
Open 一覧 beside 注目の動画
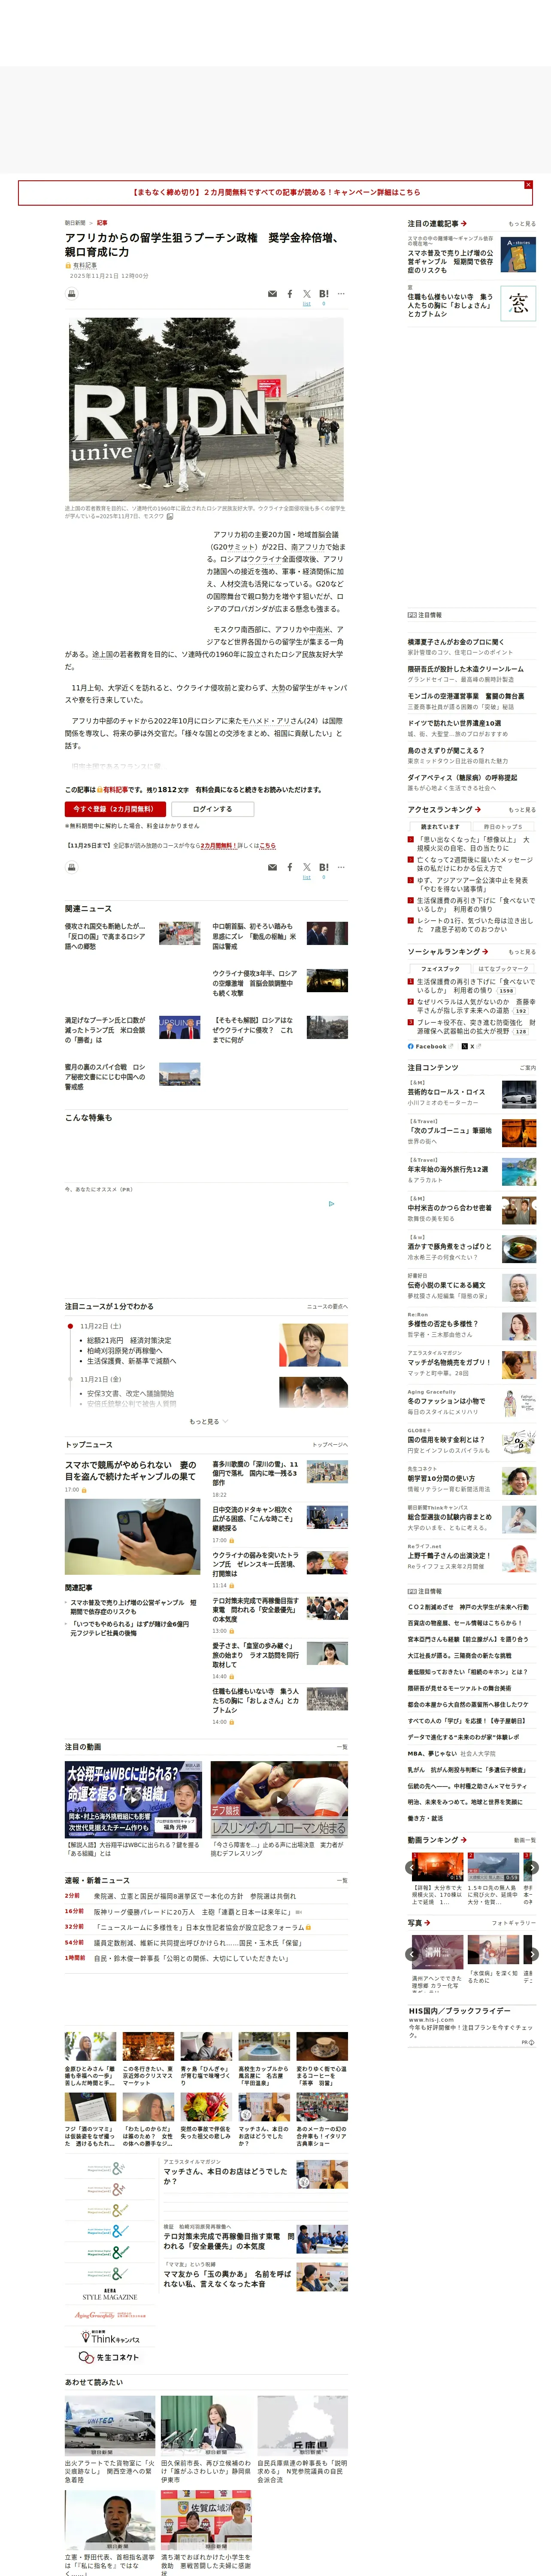343,1747
